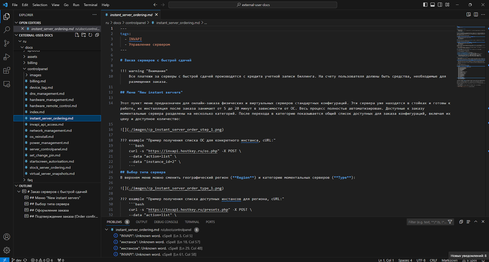
Task: Go forward using title bar arrow
Action: coord(163,5)
